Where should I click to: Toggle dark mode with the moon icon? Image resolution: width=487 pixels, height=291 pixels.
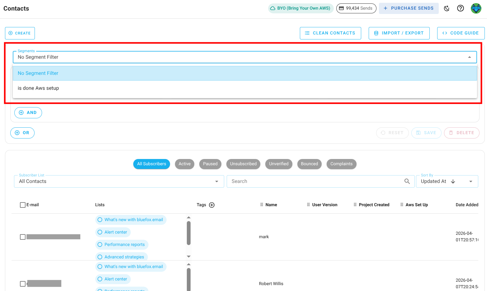coord(447,8)
